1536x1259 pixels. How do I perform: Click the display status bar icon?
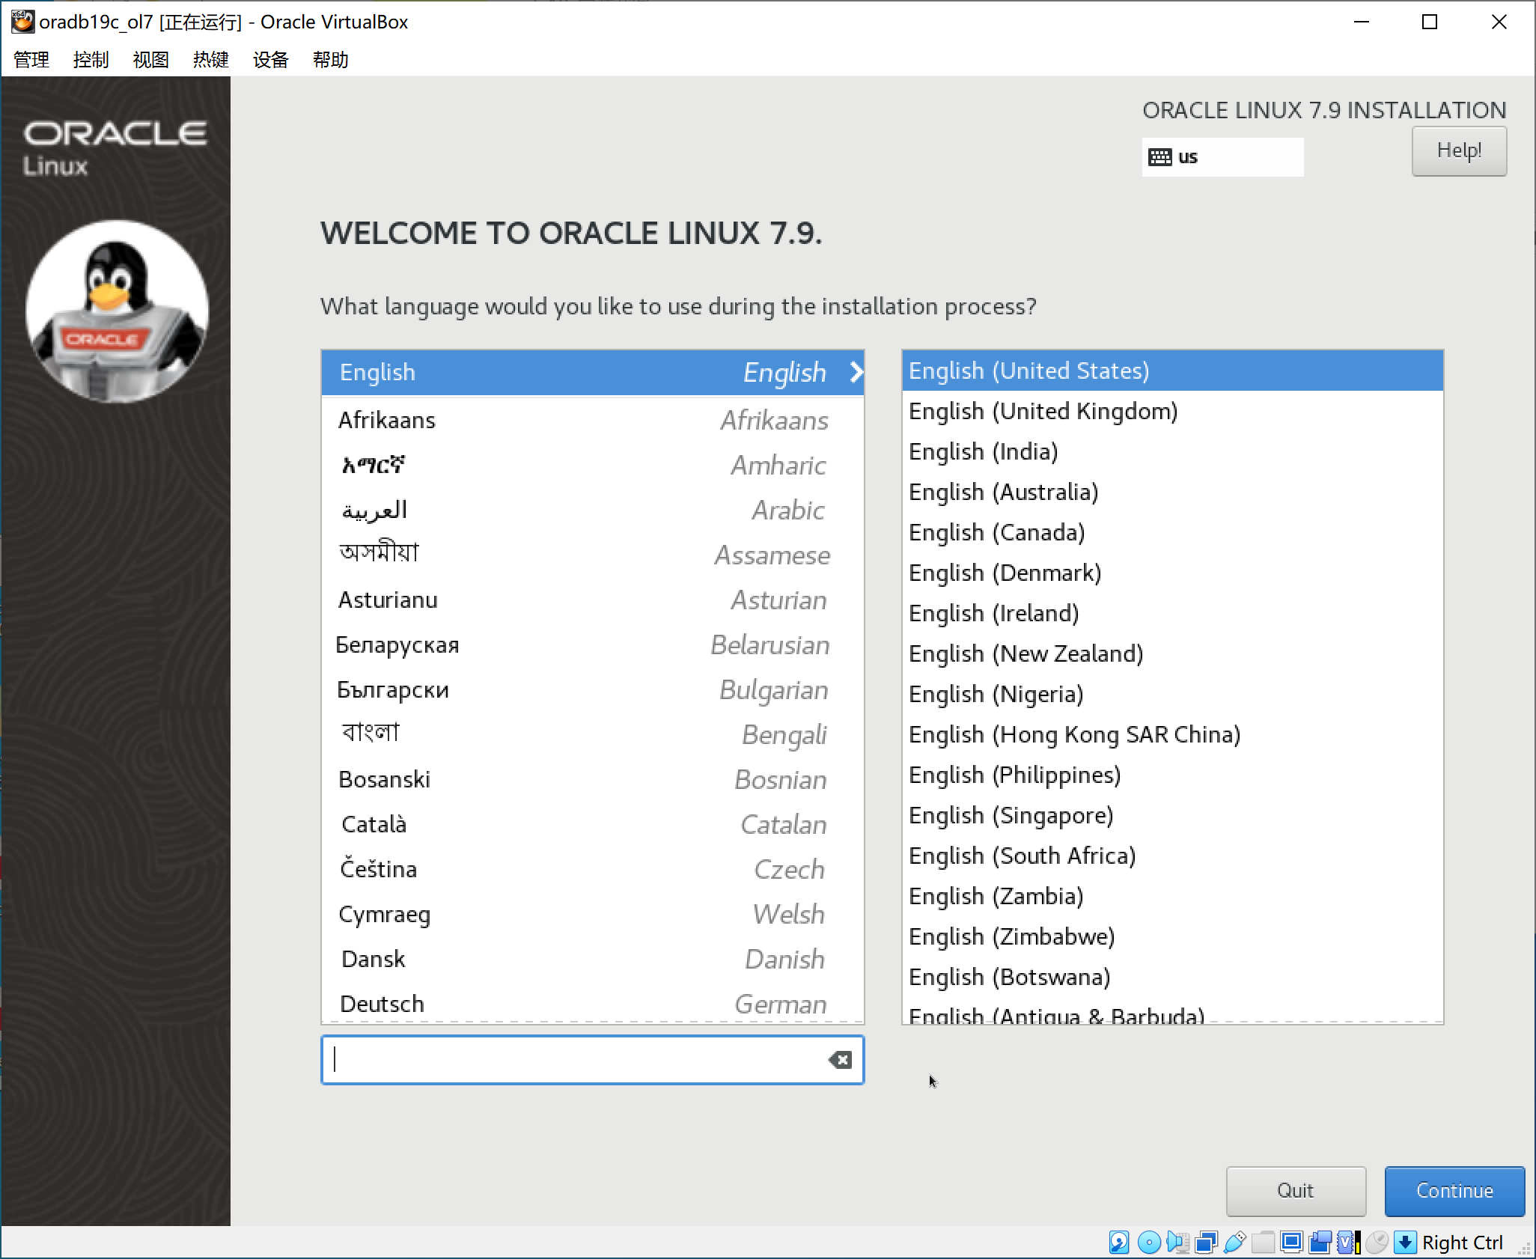pos(1291,1243)
